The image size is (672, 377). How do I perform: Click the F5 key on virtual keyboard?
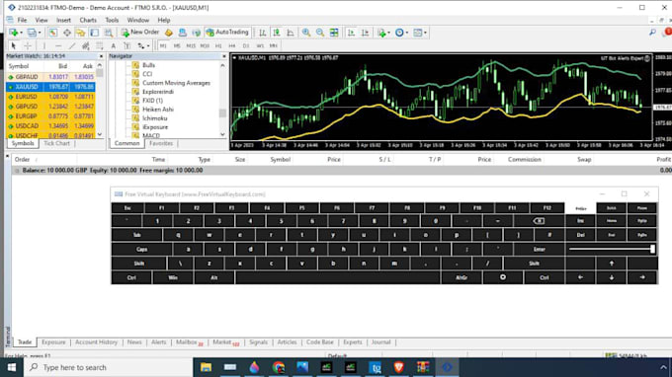[301, 208]
